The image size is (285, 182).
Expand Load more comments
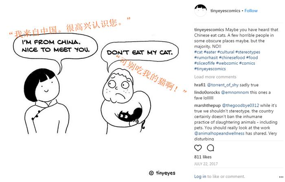pyautogui.click(x=215, y=77)
